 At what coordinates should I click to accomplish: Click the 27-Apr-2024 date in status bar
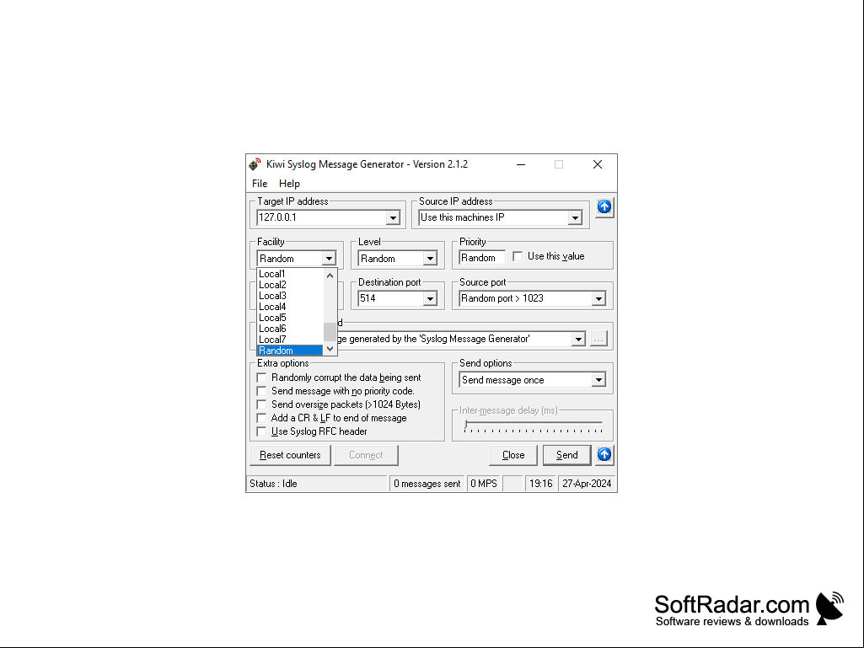click(587, 484)
